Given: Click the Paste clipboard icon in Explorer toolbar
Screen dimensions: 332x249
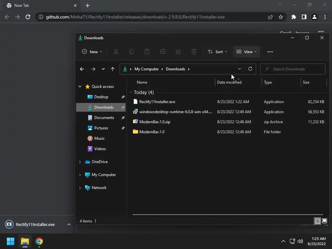Looking at the screenshot, I should click(x=147, y=52).
